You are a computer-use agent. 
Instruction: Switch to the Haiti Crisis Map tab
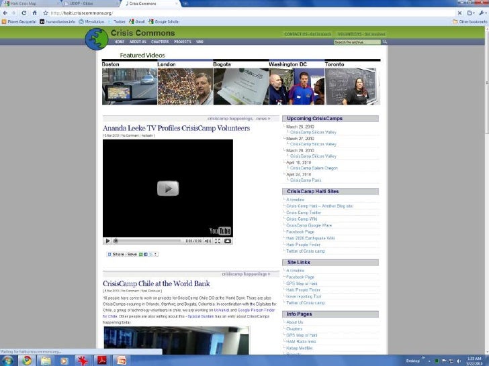point(30,3)
